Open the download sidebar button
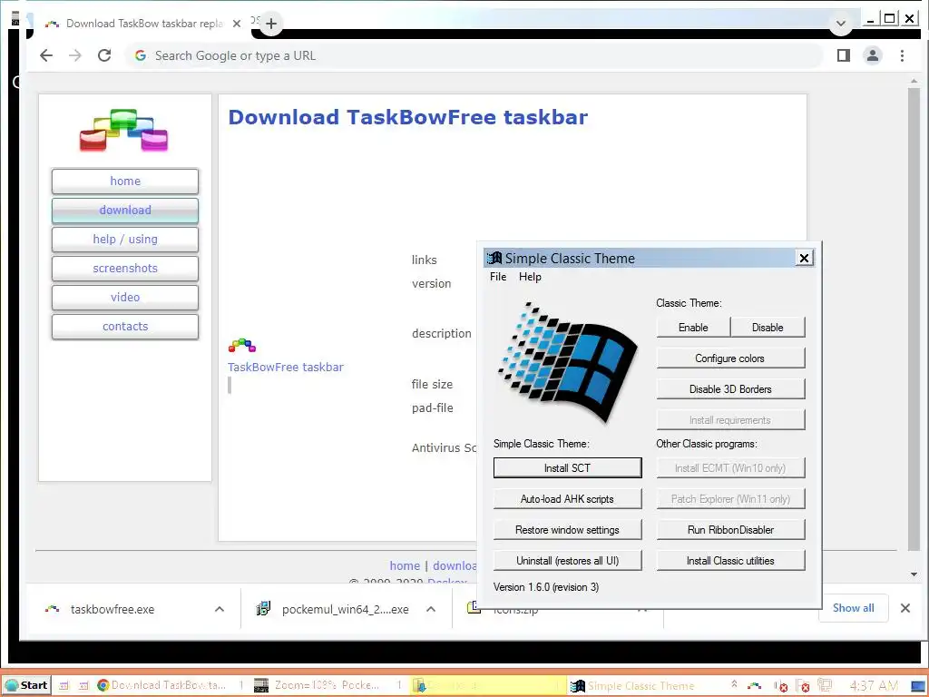 125,211
